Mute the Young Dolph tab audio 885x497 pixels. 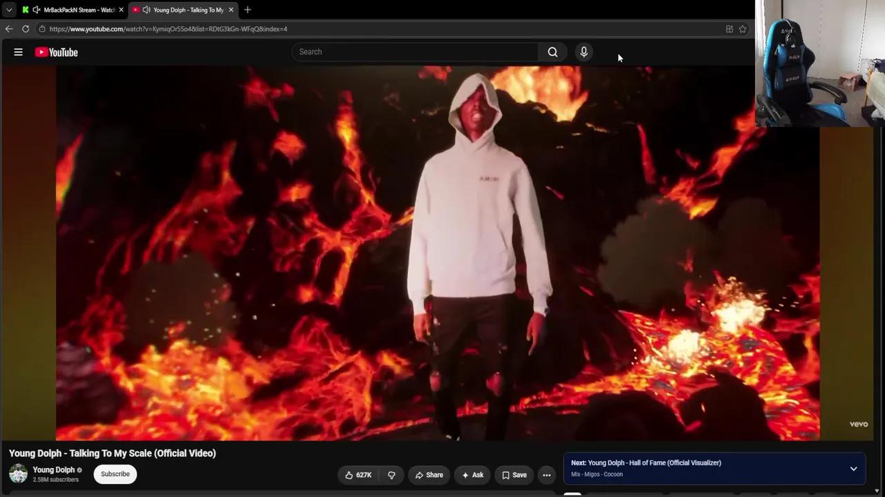147,10
